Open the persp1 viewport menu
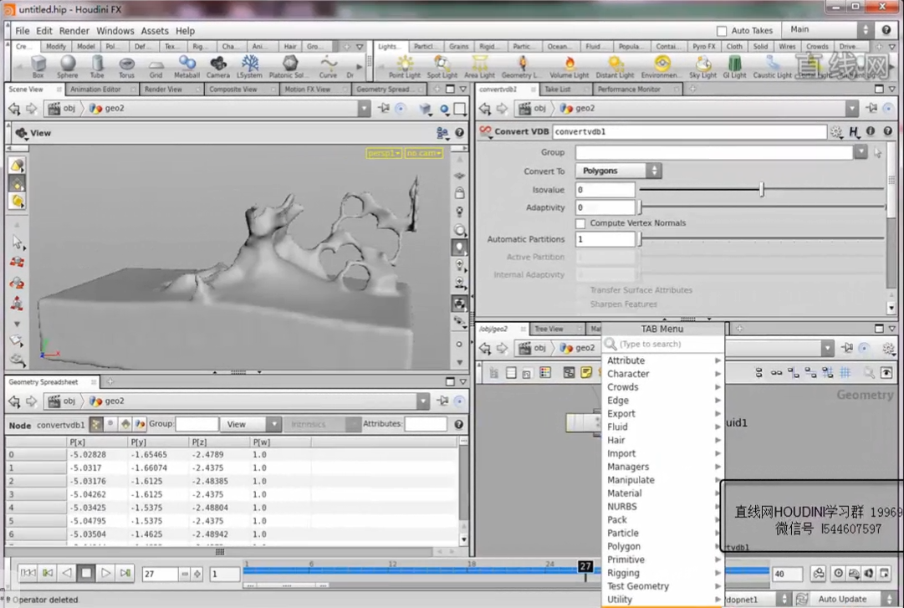The width and height of the screenshot is (904, 608). click(x=384, y=153)
